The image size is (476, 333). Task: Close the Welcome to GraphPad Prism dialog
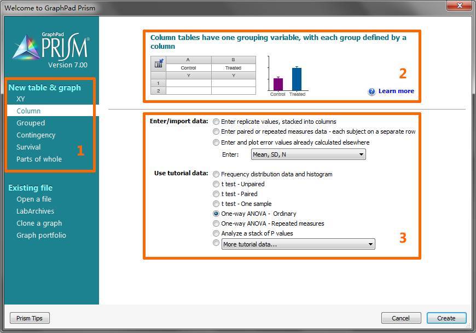(x=458, y=5)
